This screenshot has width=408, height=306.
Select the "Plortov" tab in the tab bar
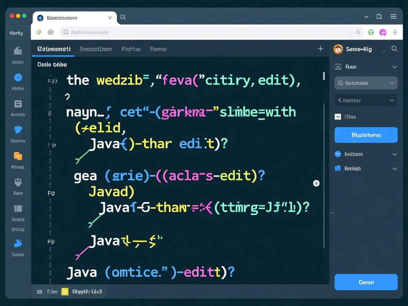click(131, 49)
